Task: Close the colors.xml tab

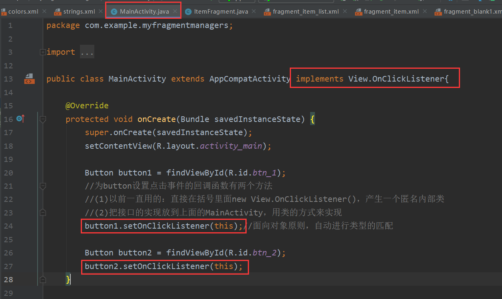Action: click(44, 12)
